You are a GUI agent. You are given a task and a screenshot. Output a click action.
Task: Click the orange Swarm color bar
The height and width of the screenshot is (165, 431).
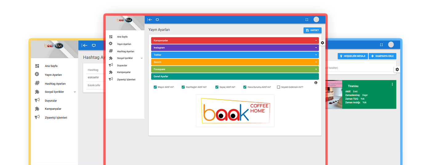click(x=235, y=62)
